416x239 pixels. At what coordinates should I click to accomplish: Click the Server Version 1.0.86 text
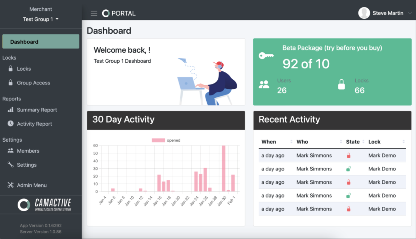41,232
